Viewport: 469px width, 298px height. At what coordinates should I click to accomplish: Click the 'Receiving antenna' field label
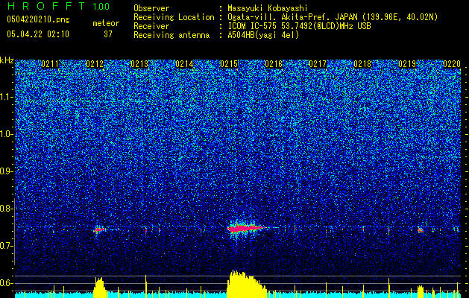171,35
